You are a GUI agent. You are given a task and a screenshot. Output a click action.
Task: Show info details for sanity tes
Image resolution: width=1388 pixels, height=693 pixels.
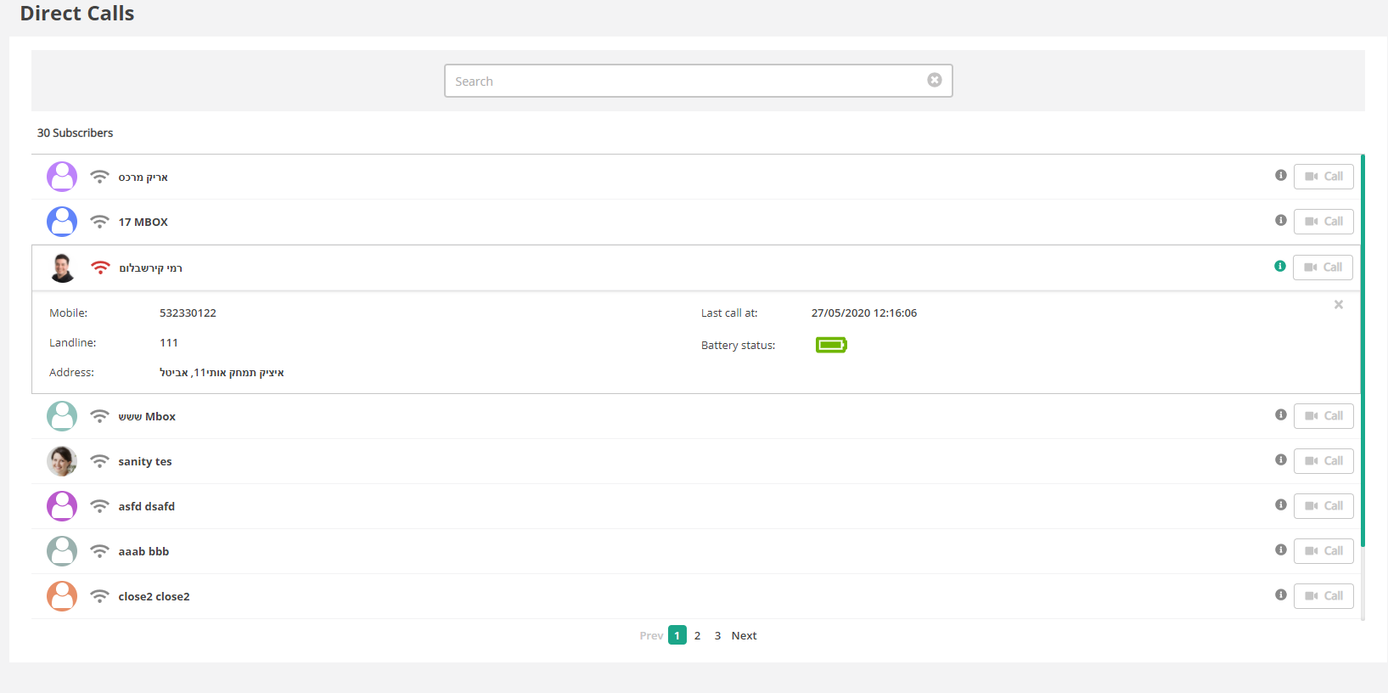pos(1280,460)
